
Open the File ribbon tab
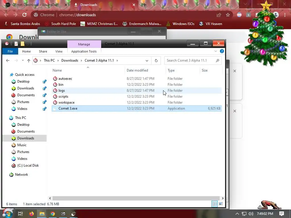point(10,51)
